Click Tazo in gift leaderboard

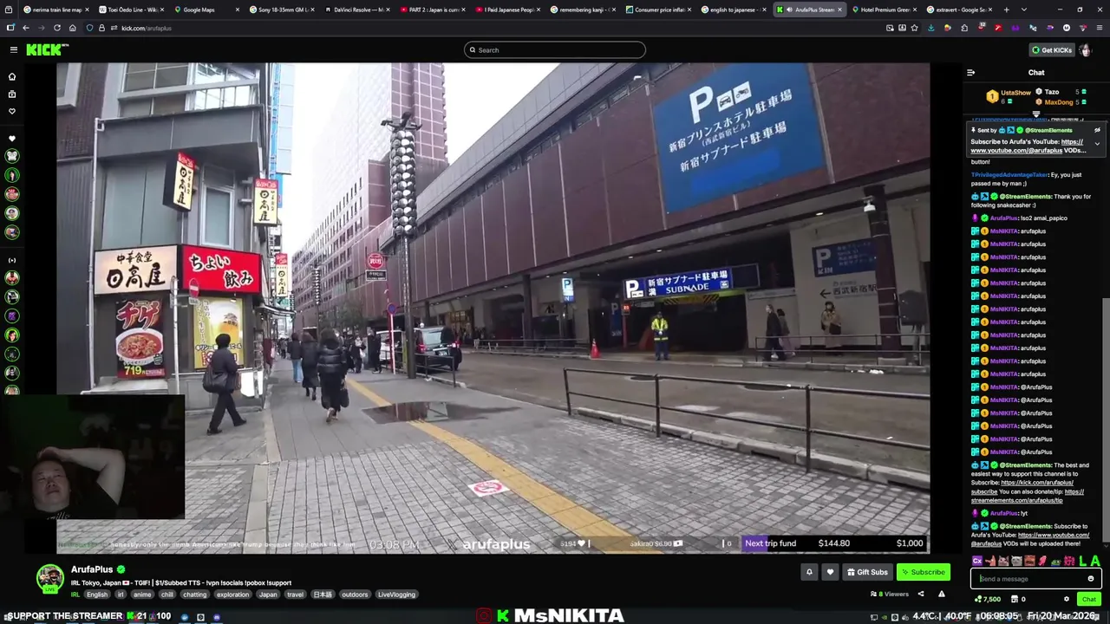click(x=1052, y=92)
